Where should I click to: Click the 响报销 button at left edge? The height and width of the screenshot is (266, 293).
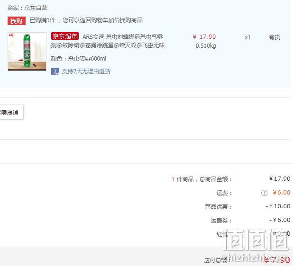pyautogui.click(x=11, y=112)
